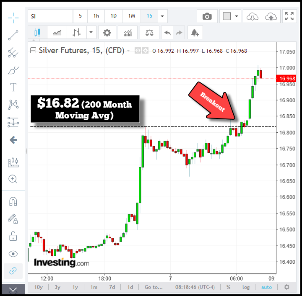This screenshot has height=296, width=302.
Task: Click the left panel collapse handle
Action: click(x=26, y=151)
